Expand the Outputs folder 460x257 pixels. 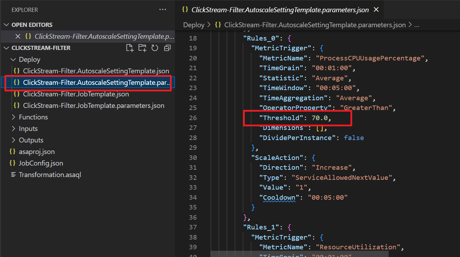30,140
